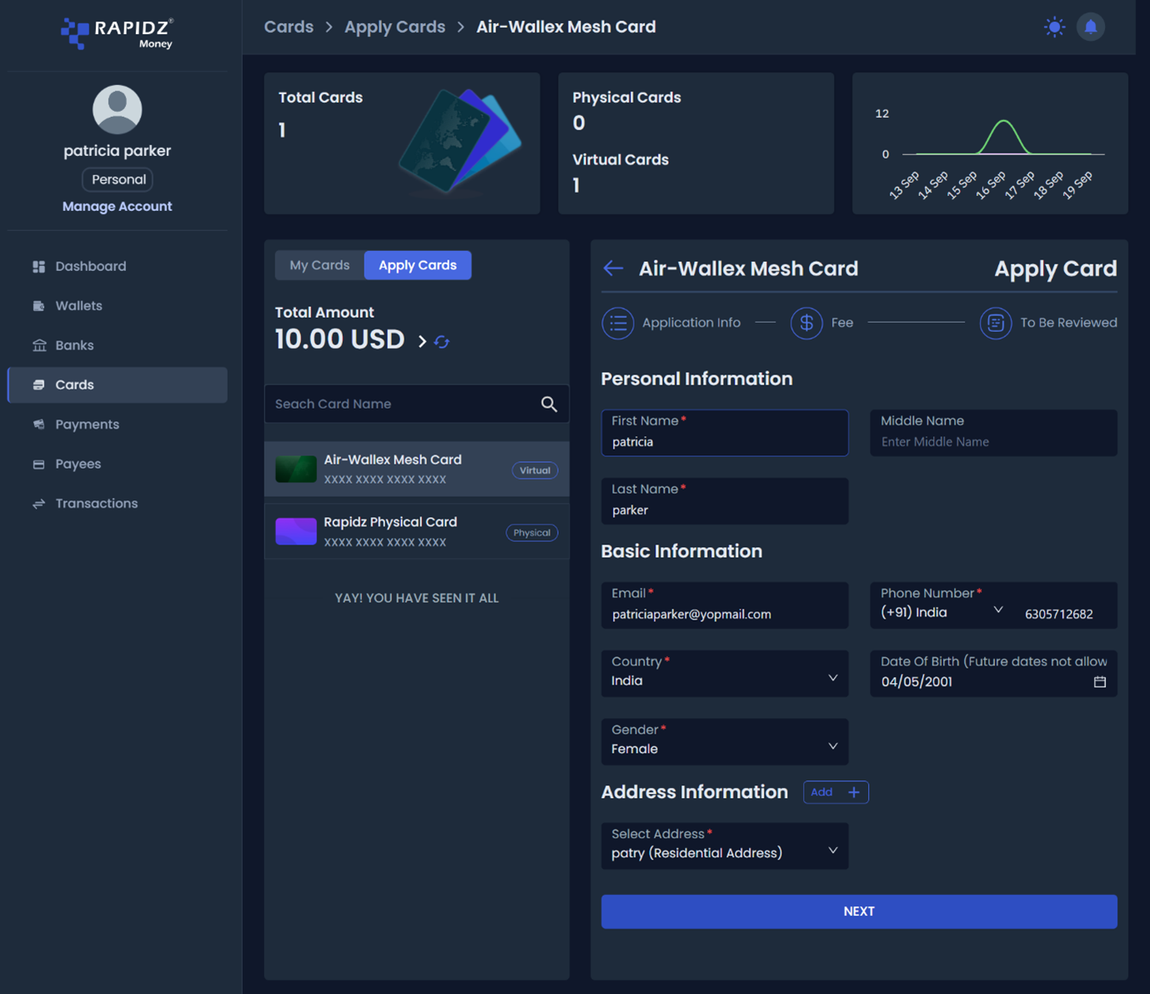Refresh the total amount balance

pyautogui.click(x=442, y=342)
